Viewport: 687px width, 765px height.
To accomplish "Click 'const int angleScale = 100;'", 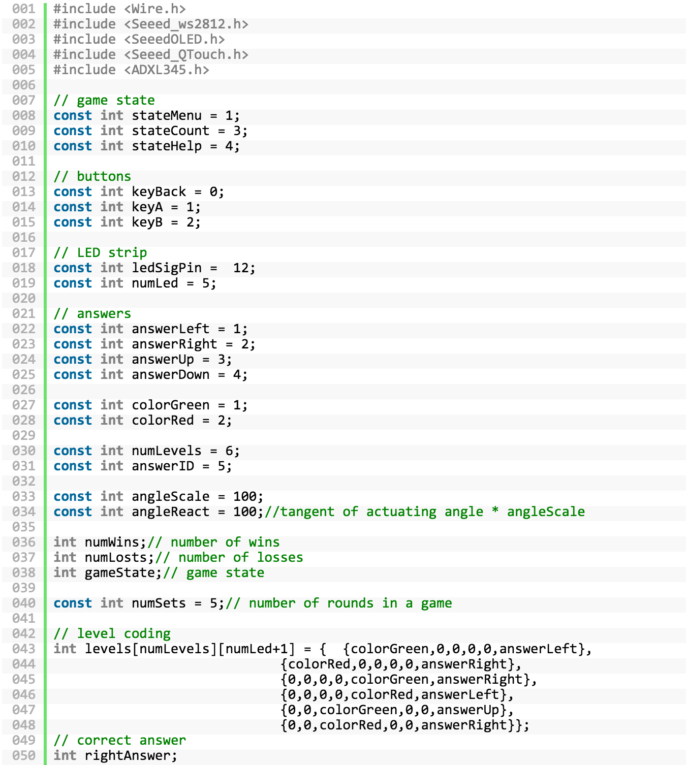I will pos(159,496).
